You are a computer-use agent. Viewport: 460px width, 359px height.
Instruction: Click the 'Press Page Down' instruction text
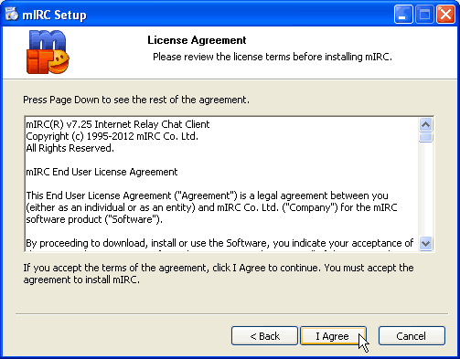(x=136, y=100)
